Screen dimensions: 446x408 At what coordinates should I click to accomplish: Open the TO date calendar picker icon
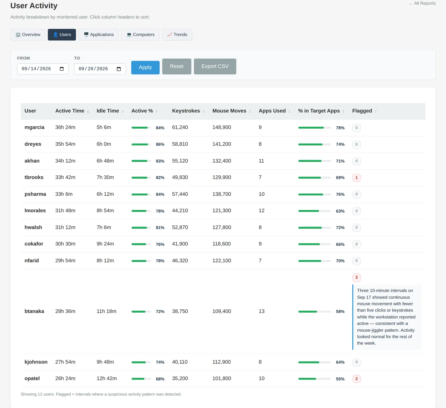tap(119, 69)
